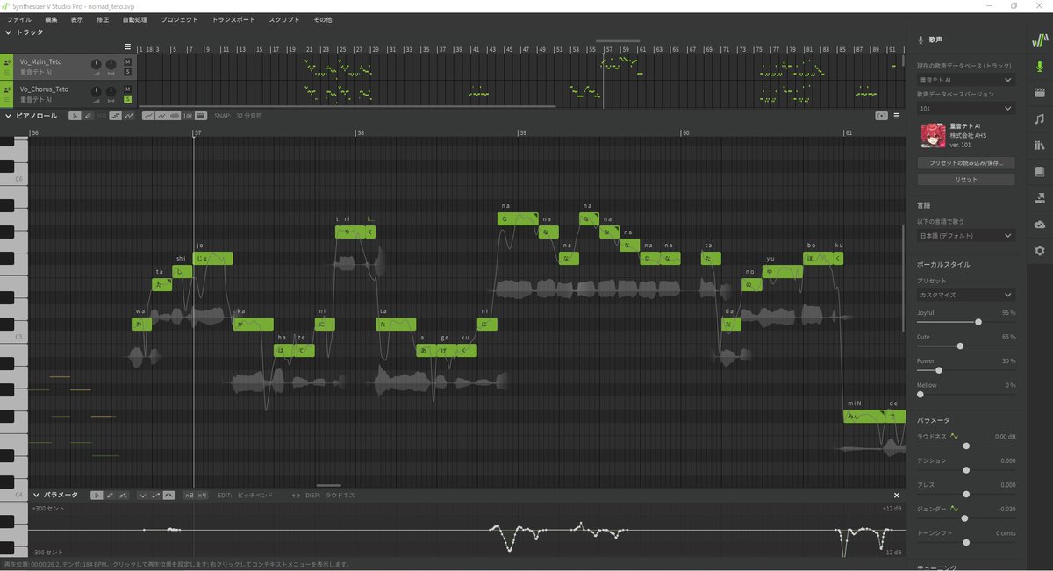Click the ラウドネス automation curve icon
This screenshot has height=571, width=1053.
click(954, 436)
